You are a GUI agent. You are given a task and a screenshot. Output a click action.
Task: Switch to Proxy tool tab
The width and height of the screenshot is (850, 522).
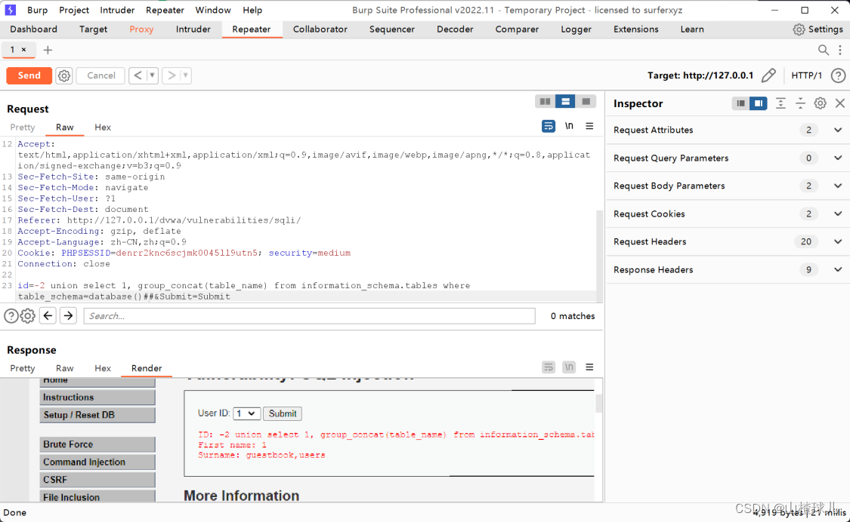click(141, 29)
